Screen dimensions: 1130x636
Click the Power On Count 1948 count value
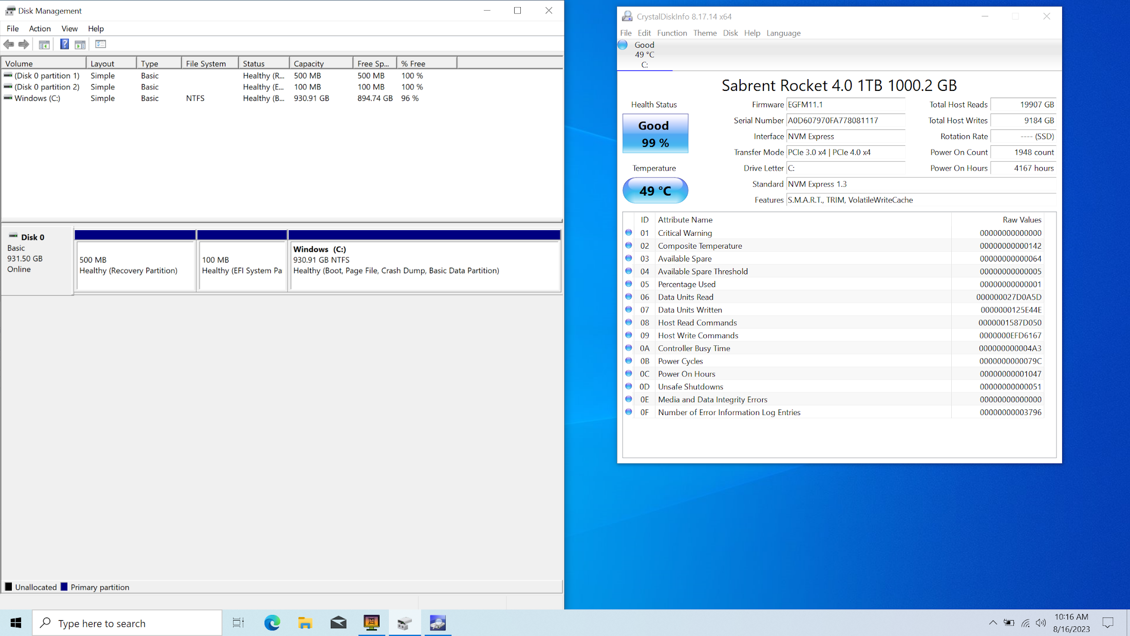1023,153
